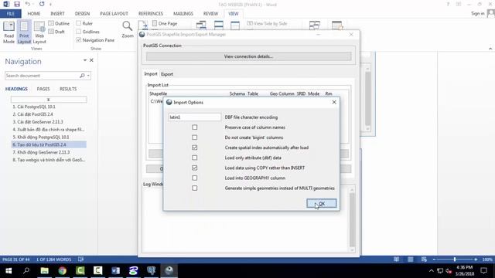Image resolution: width=495 pixels, height=278 pixels.
Task: Click the Word zoom slider handle
Action: coord(455,259)
